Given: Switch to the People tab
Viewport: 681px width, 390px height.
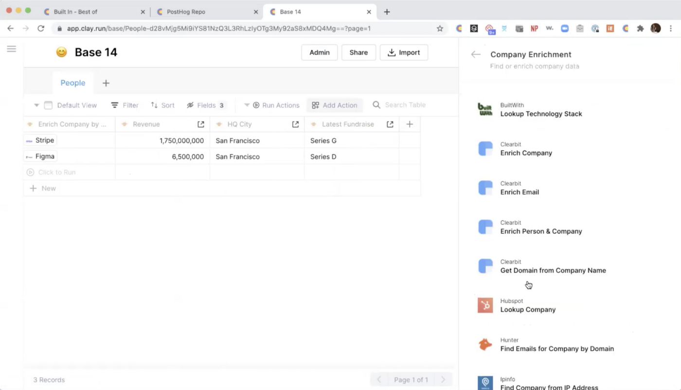Looking at the screenshot, I should 73,83.
